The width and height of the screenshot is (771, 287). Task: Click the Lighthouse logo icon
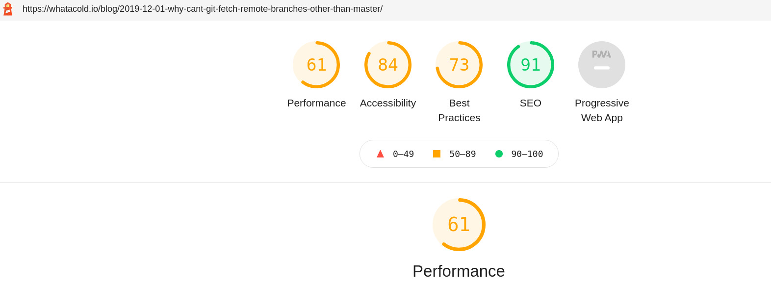(x=8, y=9)
